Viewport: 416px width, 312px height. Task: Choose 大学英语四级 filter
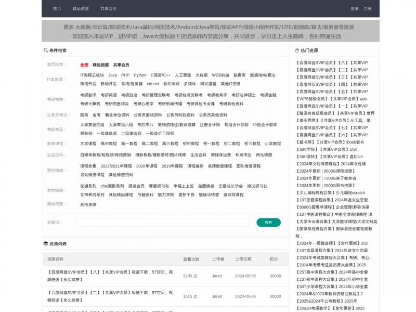coord(92,125)
